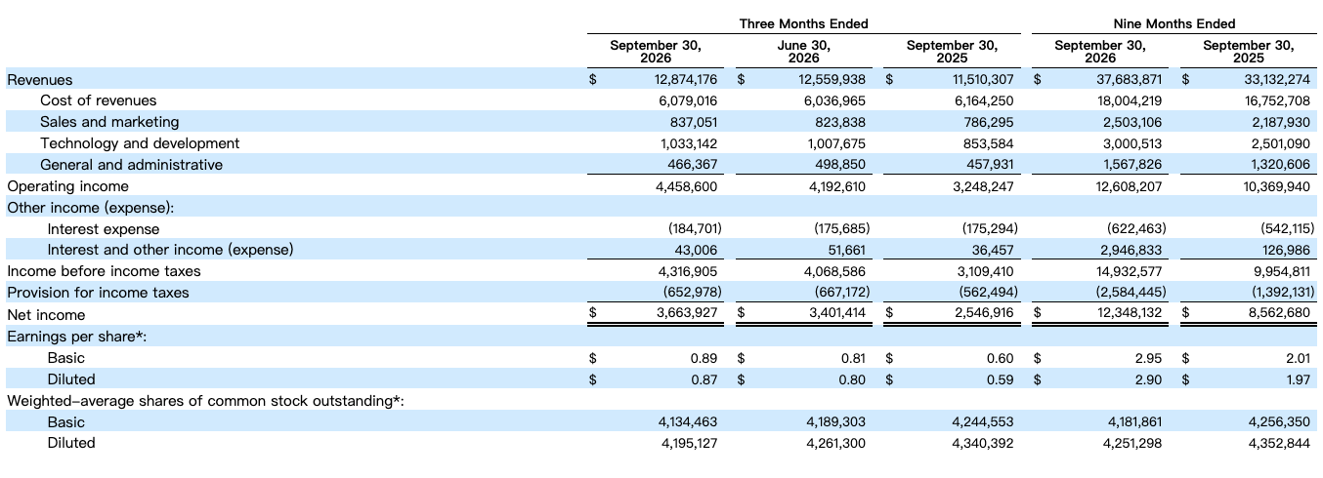Select General and administrative value 1,320,606

(x=1279, y=165)
